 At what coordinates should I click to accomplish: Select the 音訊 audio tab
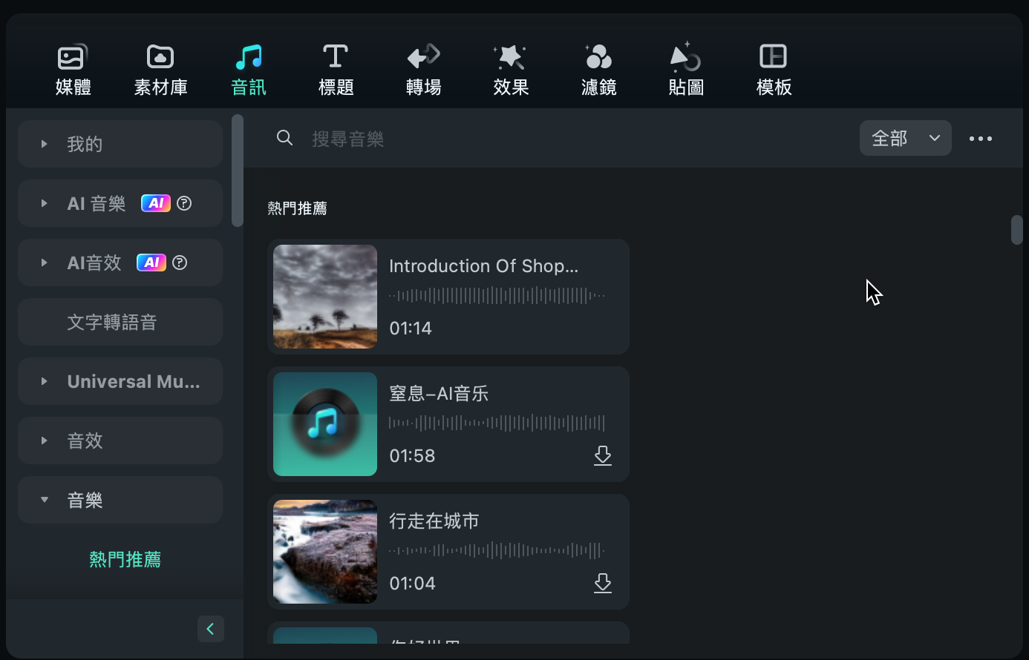coord(248,70)
